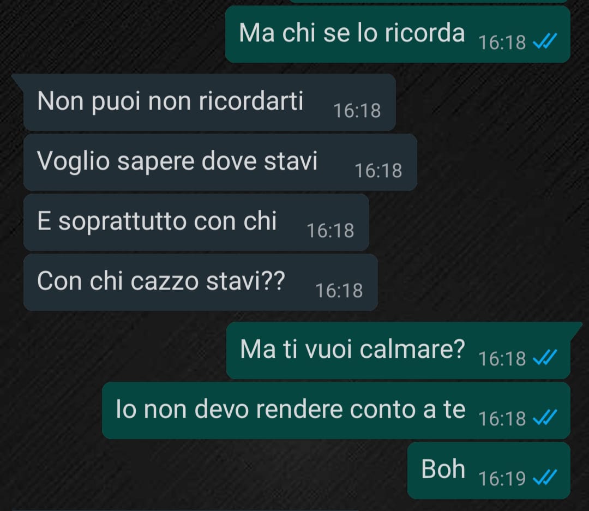
Task: Tap blue ticks on 'Io non devo rendere conto'
Action: tap(545, 417)
